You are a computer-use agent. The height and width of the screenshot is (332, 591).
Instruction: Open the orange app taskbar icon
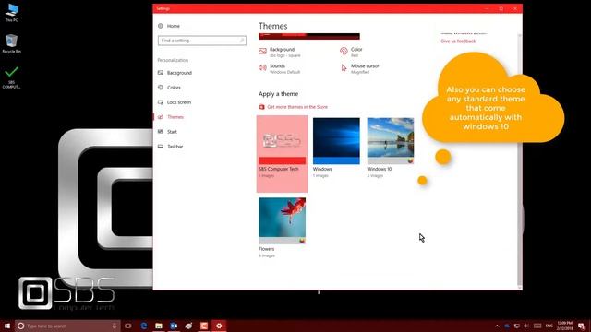point(204,326)
